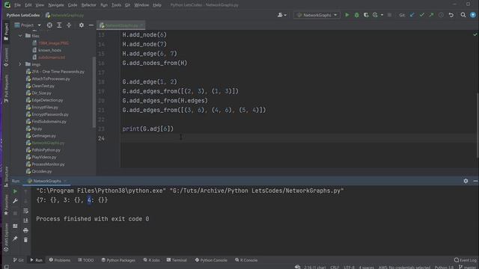Screen dimensions: 479x269
Task: Collapse all in Project panel
Action: coord(69,25)
